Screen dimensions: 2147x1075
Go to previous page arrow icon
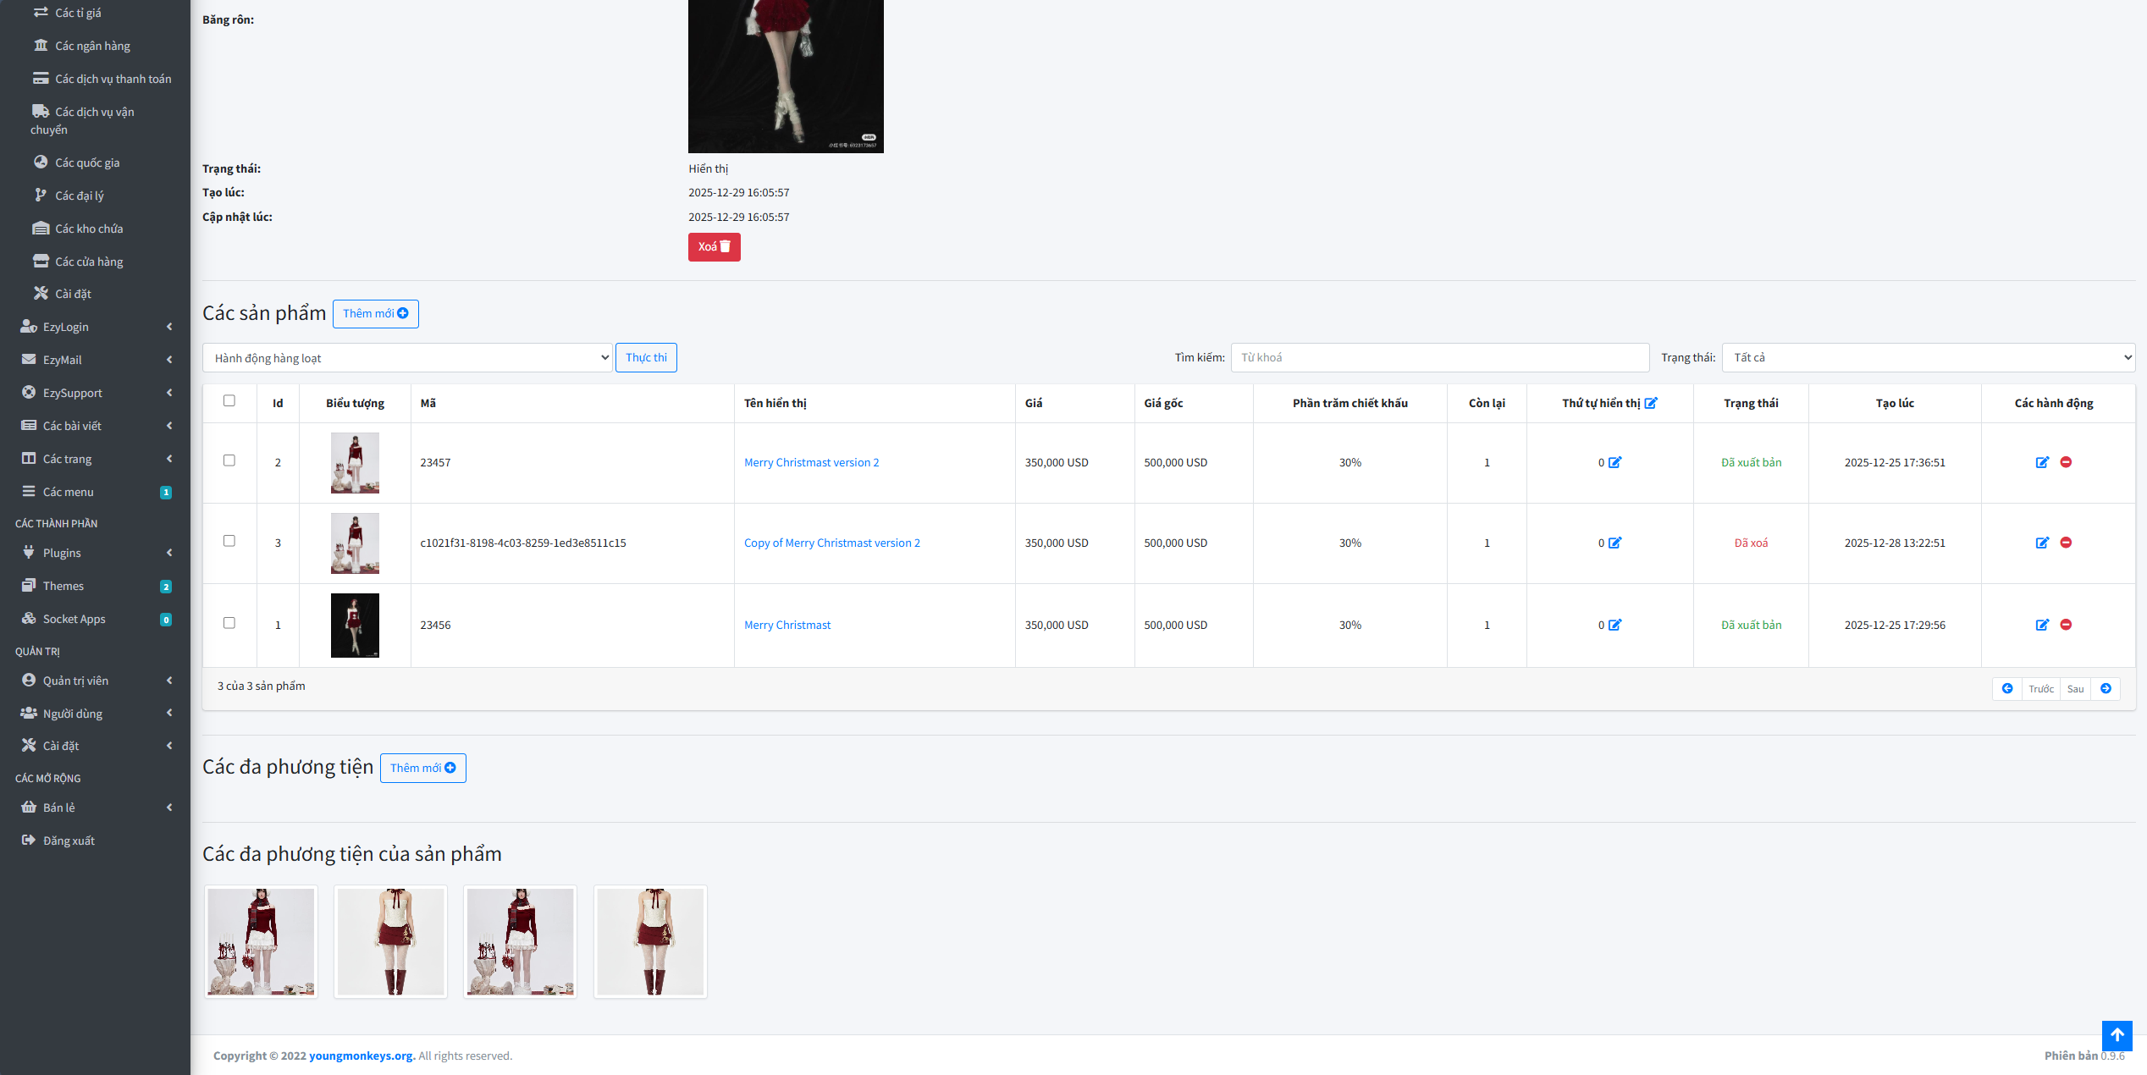coord(2006,688)
